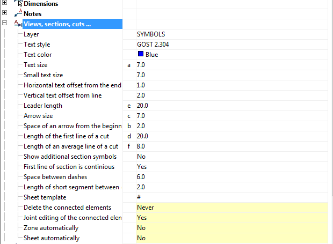
Task: Select the Views, sections, cuts heading
Action: 57,24
